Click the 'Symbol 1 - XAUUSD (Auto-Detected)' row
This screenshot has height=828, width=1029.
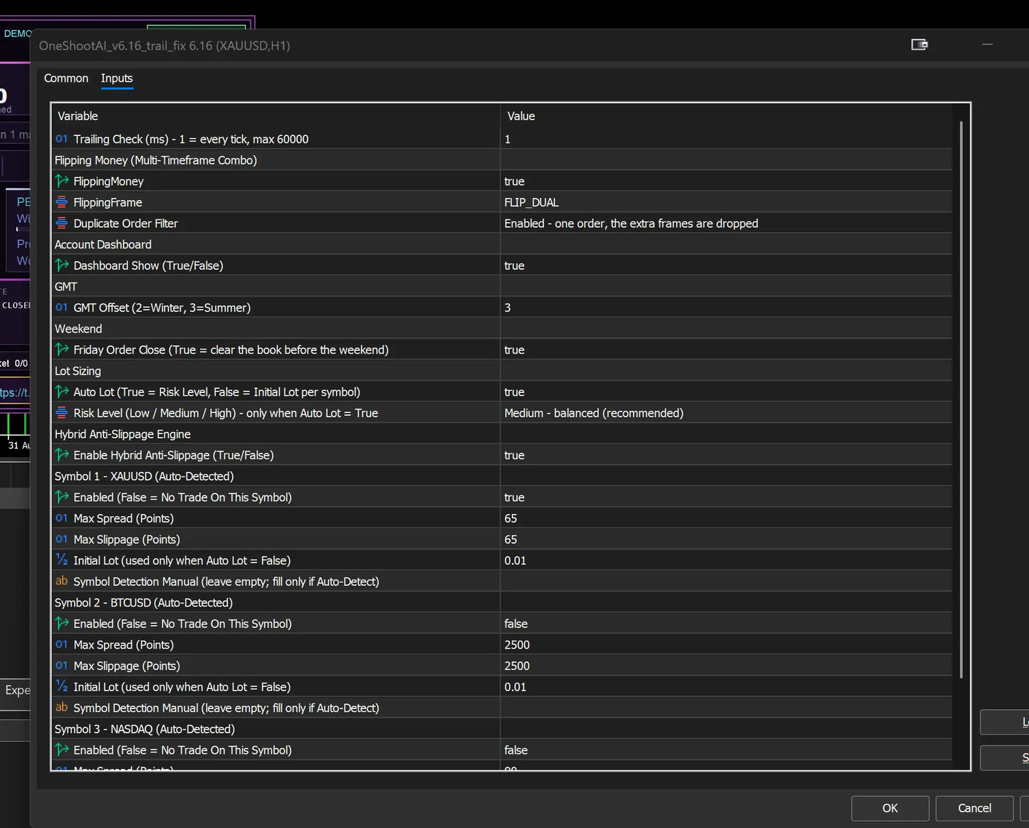point(502,476)
